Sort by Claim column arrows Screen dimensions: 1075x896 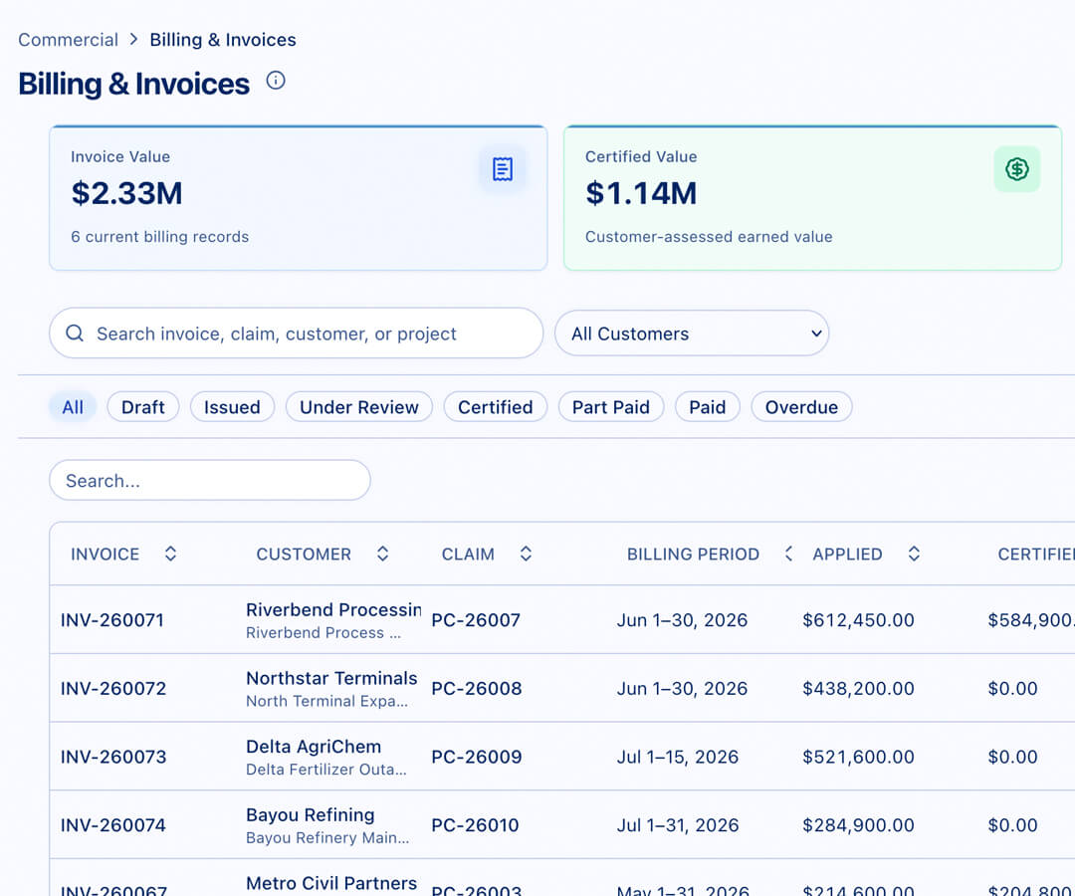526,554
